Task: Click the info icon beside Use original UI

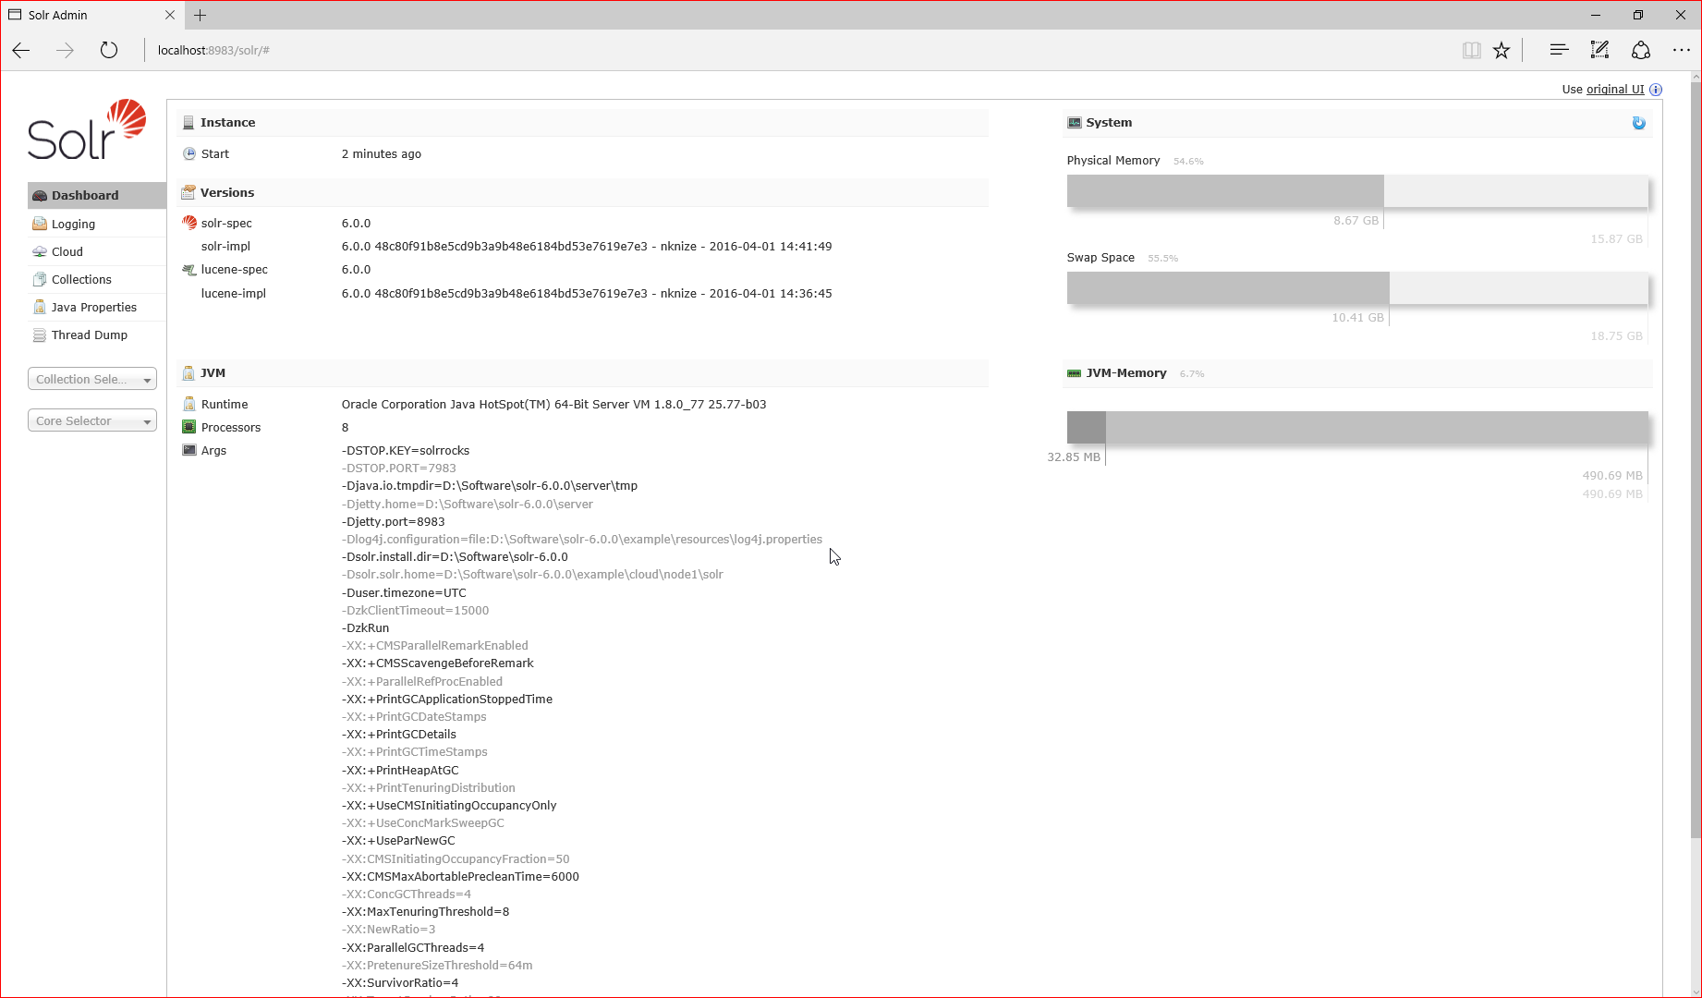Action: pyautogui.click(x=1657, y=89)
